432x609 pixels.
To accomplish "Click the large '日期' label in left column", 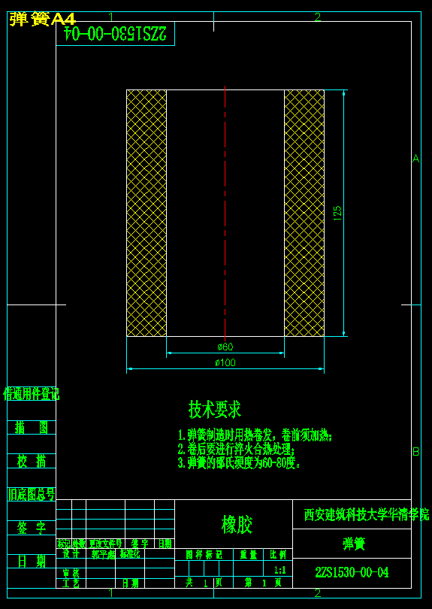I will click(32, 561).
